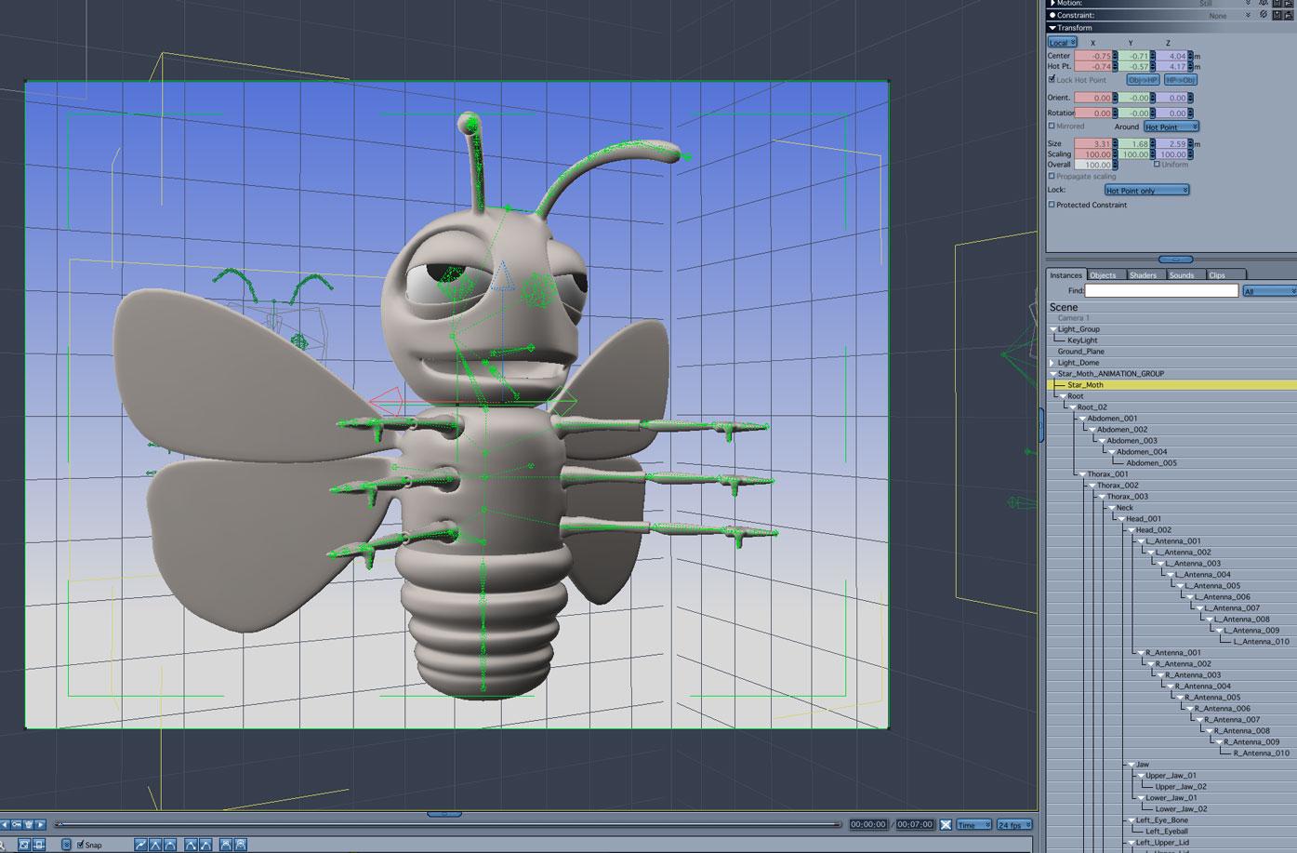The image size is (1297, 853).
Task: Select the linear tweener curve icon
Action: (x=140, y=845)
